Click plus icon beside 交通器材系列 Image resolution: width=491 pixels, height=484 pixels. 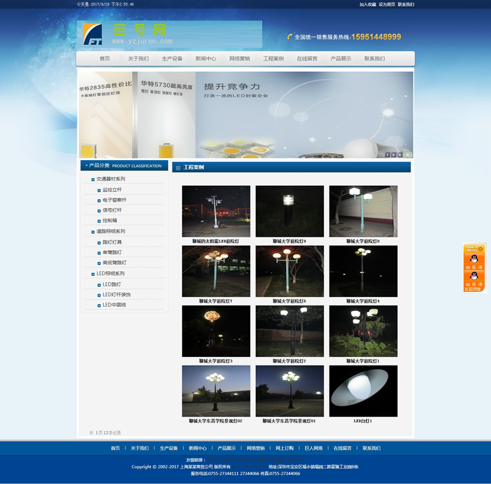pos(91,179)
